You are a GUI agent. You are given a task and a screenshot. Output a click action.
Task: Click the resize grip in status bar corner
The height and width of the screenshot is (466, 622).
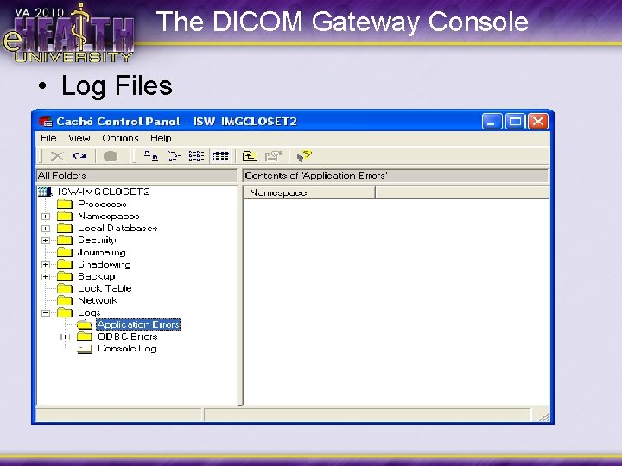tap(544, 417)
